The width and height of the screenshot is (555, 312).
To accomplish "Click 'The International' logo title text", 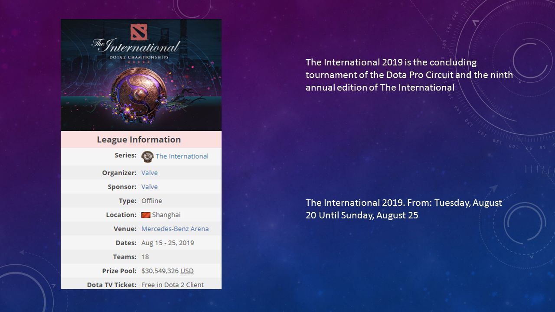I will 136,45.
